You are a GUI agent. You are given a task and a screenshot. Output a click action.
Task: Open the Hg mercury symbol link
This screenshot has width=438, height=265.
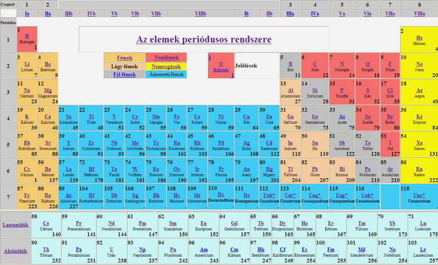(x=269, y=169)
